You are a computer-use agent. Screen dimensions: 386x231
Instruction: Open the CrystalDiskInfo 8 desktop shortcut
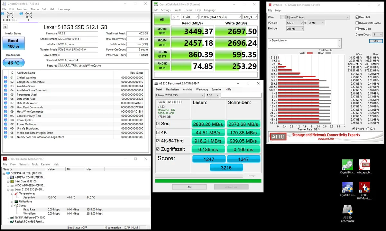(x=347, y=168)
